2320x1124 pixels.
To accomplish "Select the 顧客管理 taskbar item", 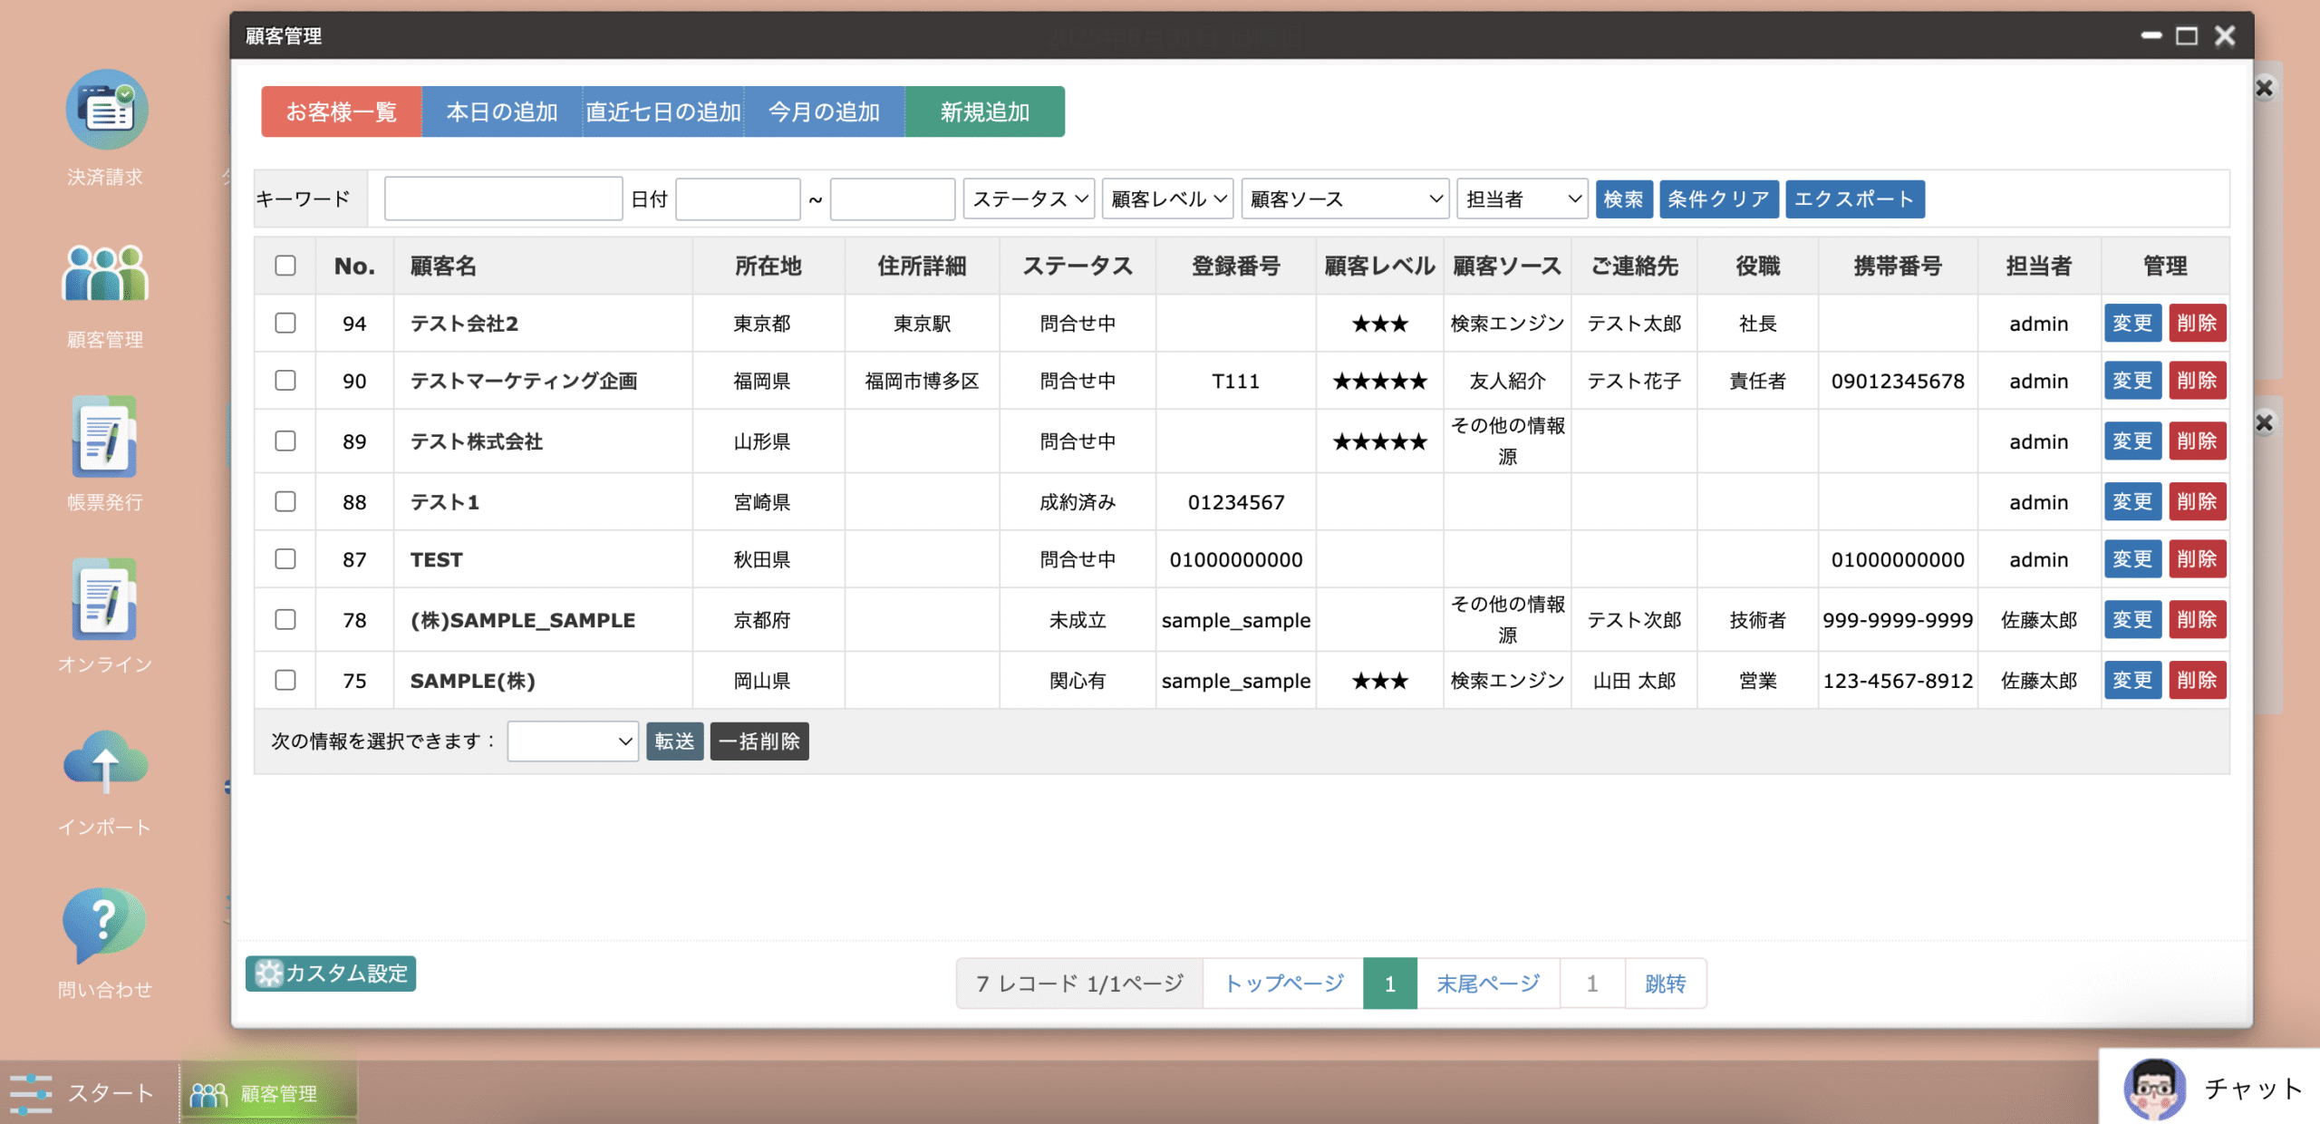I will pos(268,1094).
